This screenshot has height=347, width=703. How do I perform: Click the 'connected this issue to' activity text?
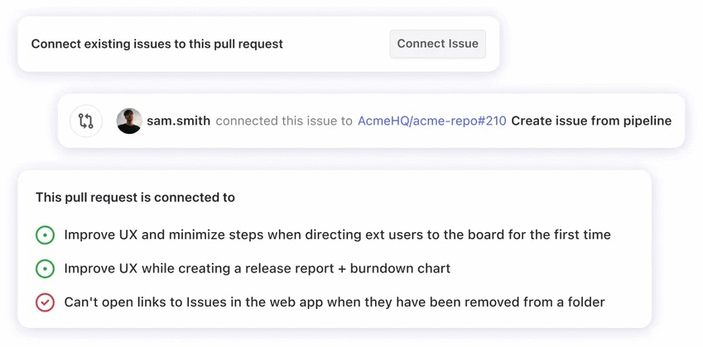point(284,121)
